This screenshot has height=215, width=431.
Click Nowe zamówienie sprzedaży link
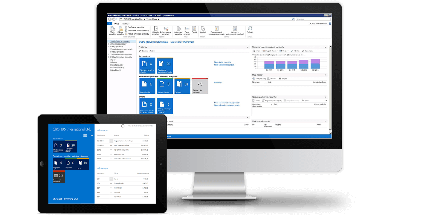pyautogui.click(x=224, y=65)
